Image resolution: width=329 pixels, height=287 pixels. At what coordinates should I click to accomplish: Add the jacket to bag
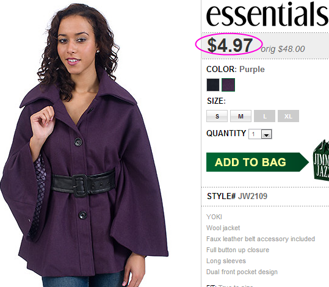point(258,162)
